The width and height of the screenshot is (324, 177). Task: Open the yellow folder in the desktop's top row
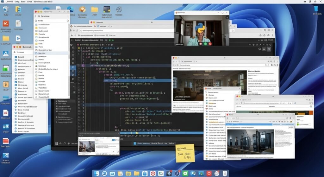[94, 10]
